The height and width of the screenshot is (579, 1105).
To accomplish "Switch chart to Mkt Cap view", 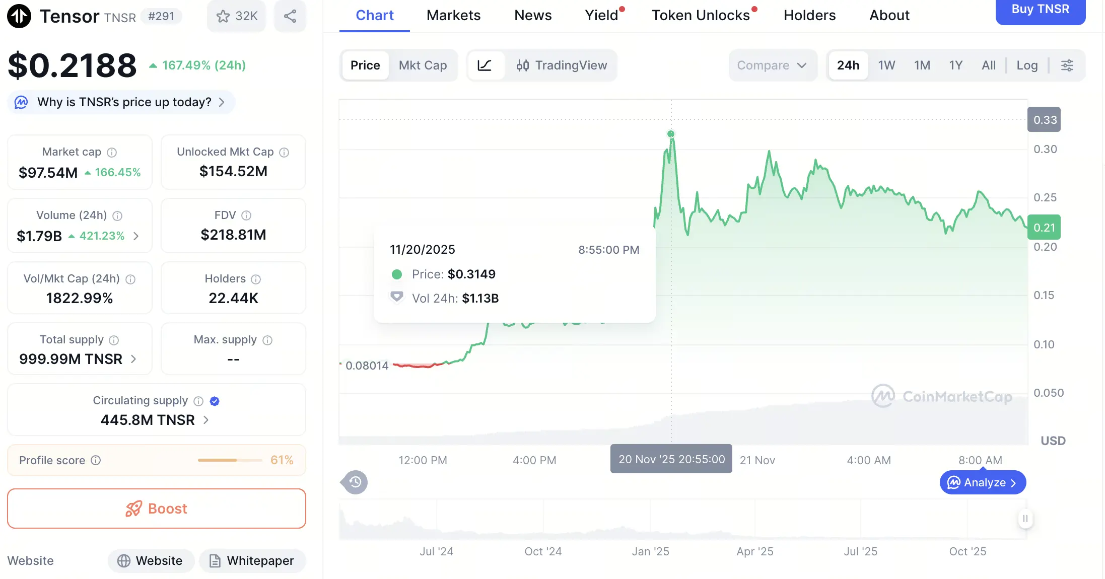I will (x=423, y=65).
